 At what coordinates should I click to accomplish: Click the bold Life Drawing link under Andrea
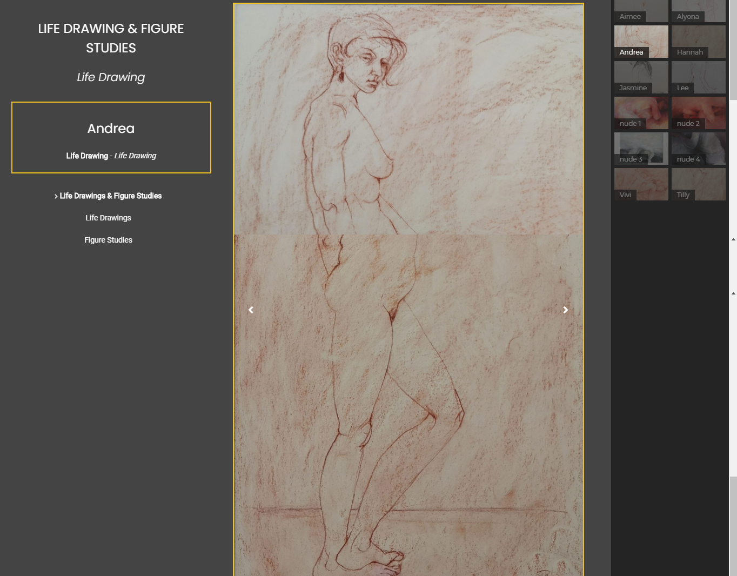point(87,156)
